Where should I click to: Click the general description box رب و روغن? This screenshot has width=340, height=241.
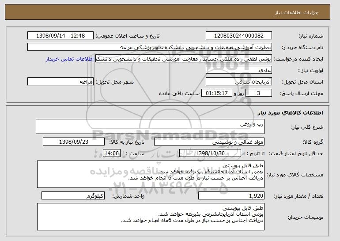coord(150,126)
